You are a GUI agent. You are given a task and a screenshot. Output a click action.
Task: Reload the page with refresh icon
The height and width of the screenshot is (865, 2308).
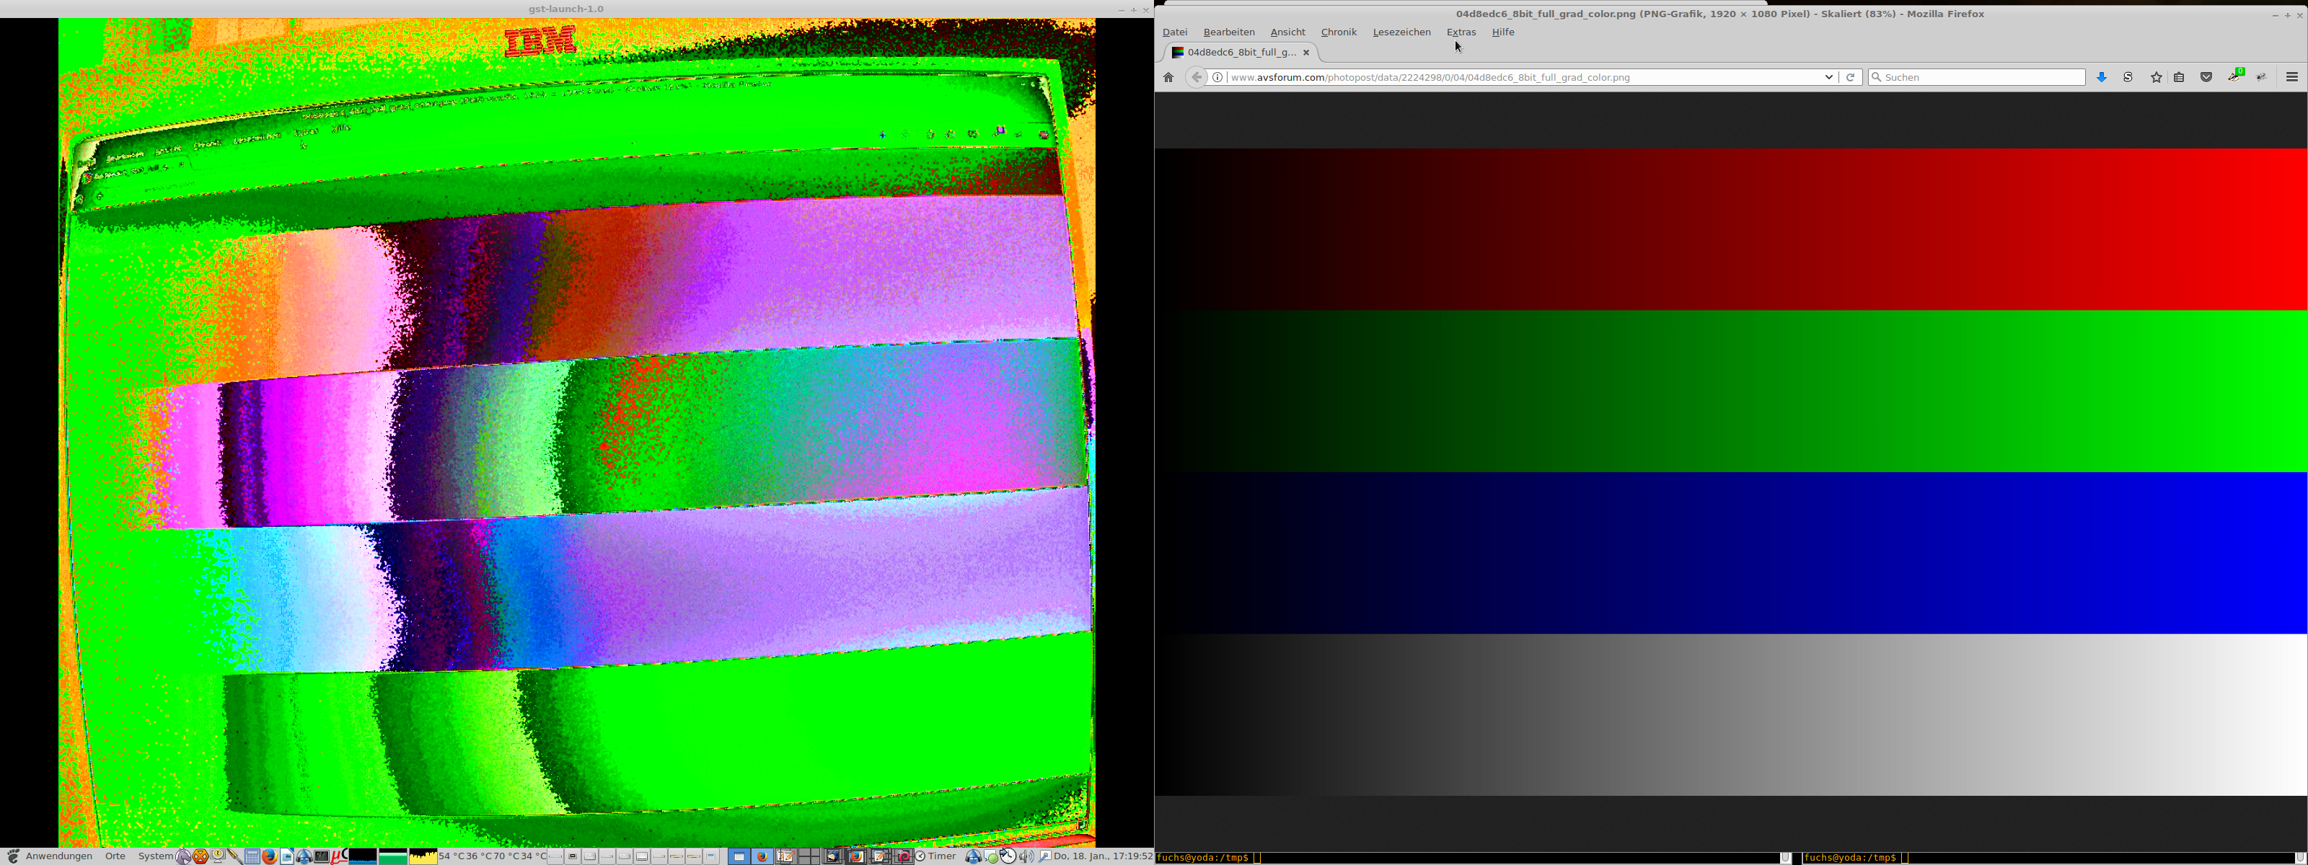(x=1850, y=78)
